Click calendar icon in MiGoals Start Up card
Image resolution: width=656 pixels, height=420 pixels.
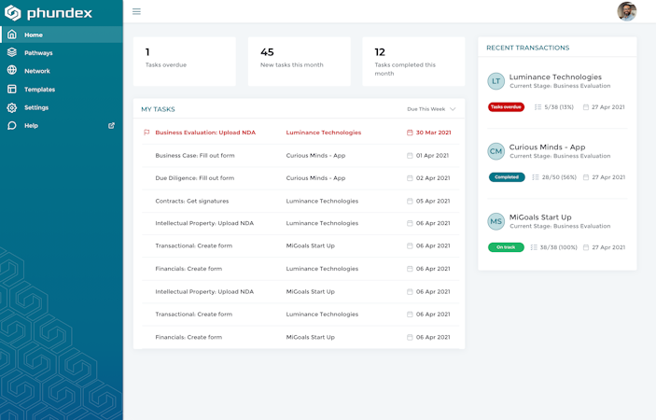pos(586,247)
